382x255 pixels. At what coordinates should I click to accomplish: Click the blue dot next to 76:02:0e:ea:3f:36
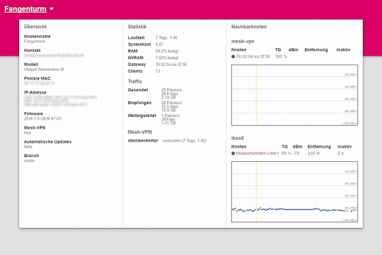pos(233,56)
